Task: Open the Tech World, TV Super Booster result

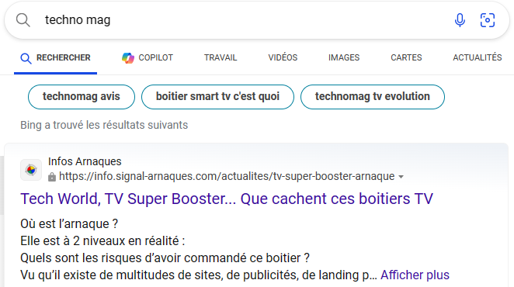Action: [227, 199]
